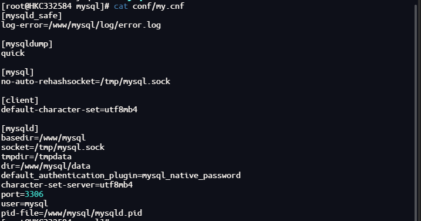Click the pid-file path line
421x221 pixels.
(x=72, y=213)
